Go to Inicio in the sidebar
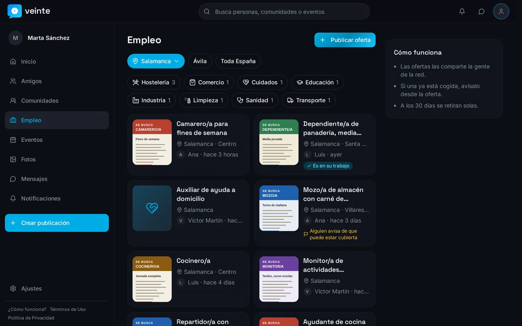The height and width of the screenshot is (326, 522). click(57, 62)
